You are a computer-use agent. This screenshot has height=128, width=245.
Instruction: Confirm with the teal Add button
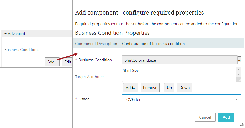tap(226, 117)
